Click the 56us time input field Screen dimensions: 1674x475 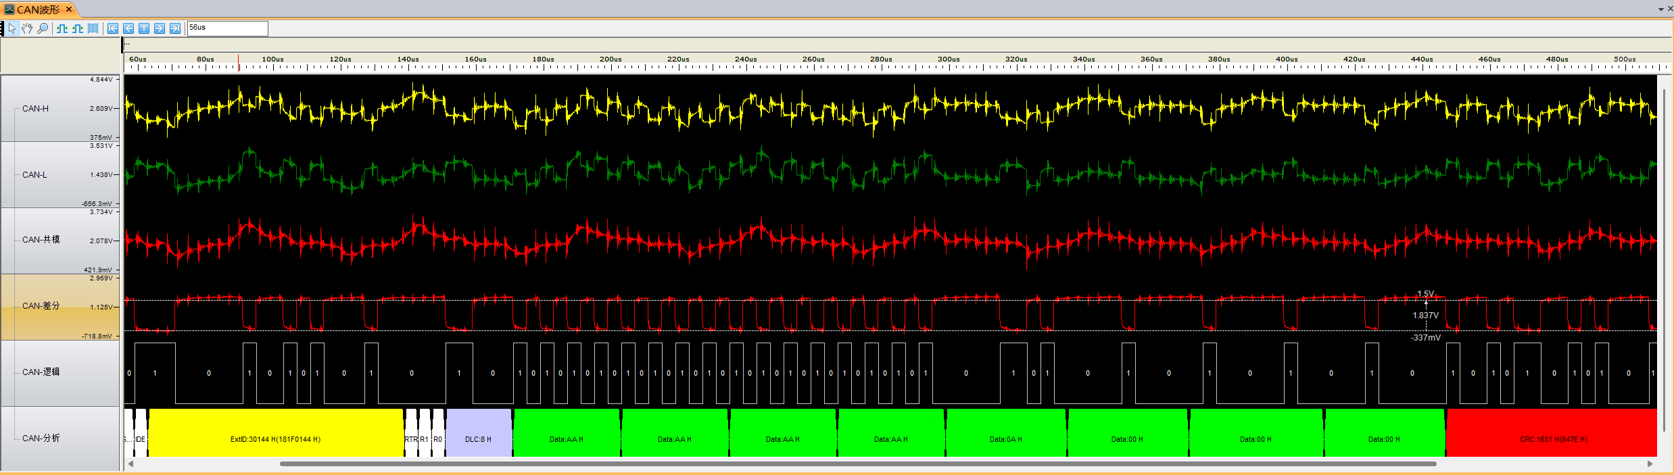point(228,28)
